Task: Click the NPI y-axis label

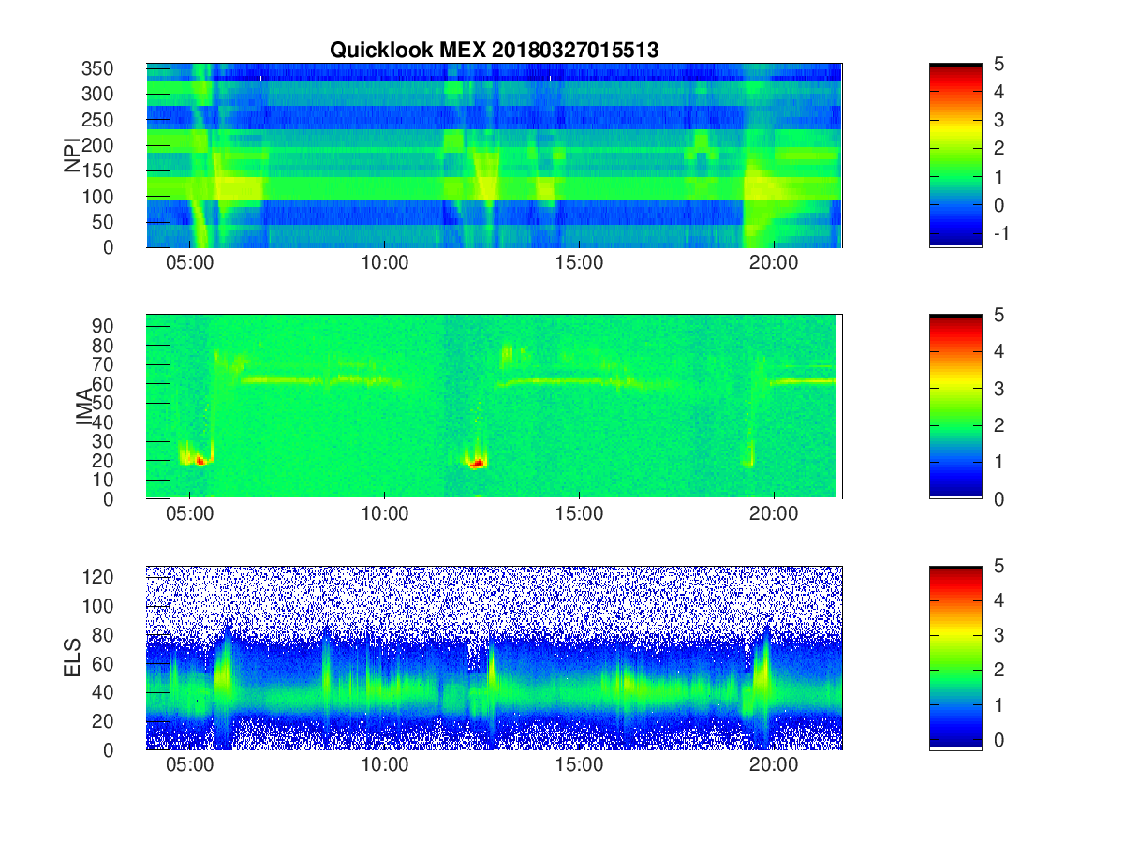Action: [x=71, y=155]
